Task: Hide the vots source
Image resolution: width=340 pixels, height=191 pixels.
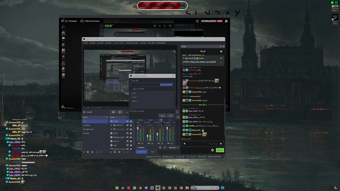Action: click(127, 145)
